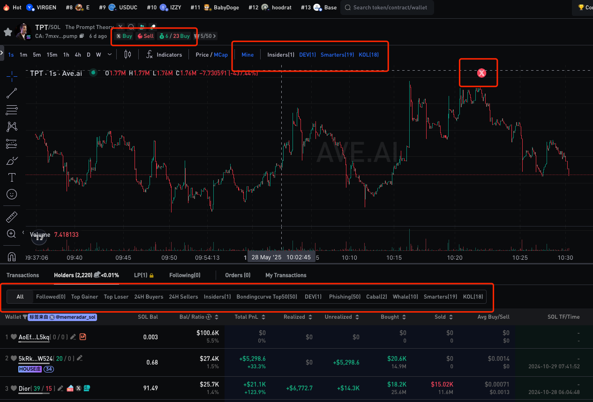Filter holders by Whale(10)
This screenshot has width=593, height=402.
coord(405,297)
